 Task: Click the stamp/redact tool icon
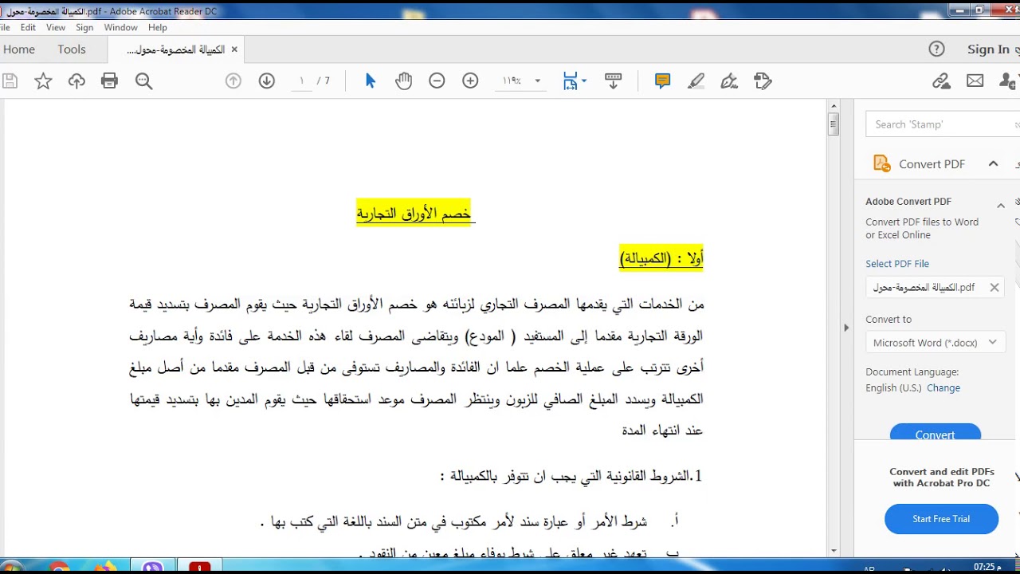pyautogui.click(x=763, y=81)
